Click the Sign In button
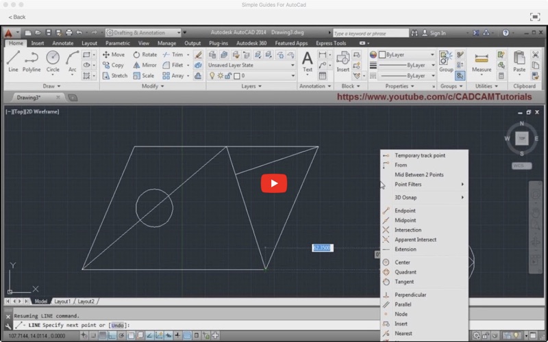The image size is (548, 342). click(x=434, y=33)
